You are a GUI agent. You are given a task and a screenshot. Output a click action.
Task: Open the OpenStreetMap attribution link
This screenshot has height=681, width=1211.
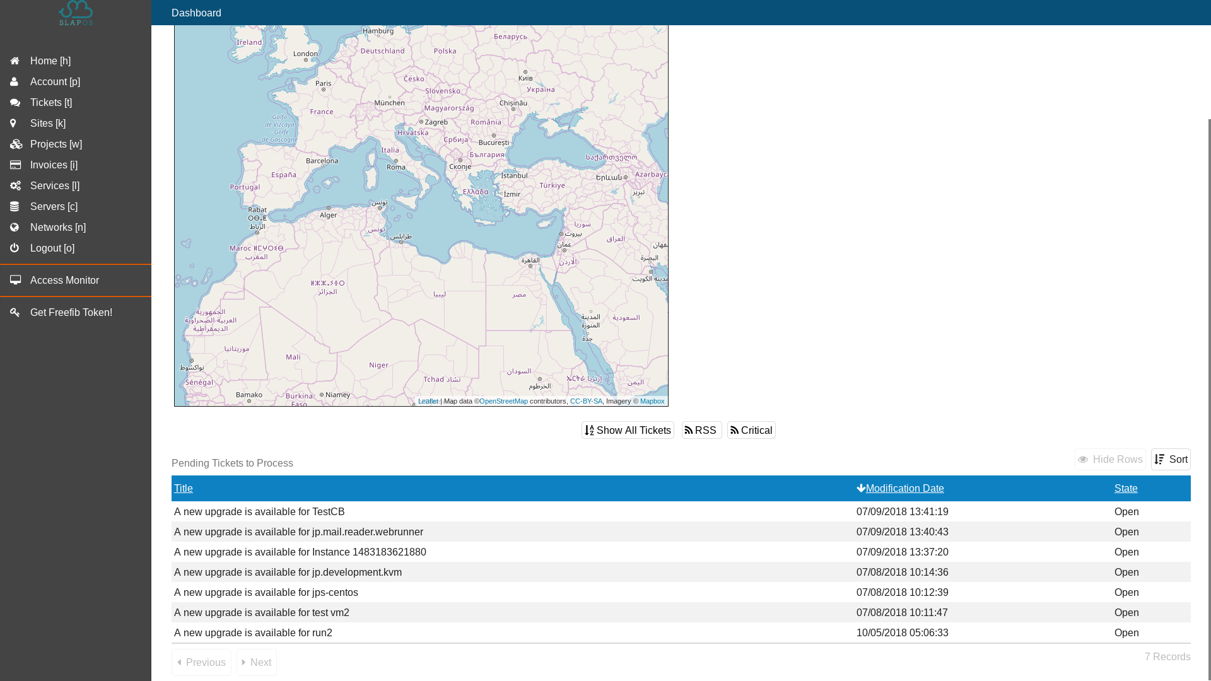point(503,401)
